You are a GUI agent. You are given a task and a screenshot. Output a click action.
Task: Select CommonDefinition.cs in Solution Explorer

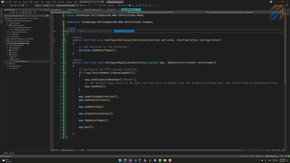[x=22, y=62]
